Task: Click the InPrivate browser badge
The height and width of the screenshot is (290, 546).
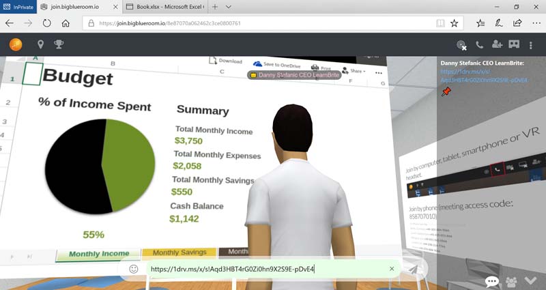Action: pyautogui.click(x=18, y=7)
